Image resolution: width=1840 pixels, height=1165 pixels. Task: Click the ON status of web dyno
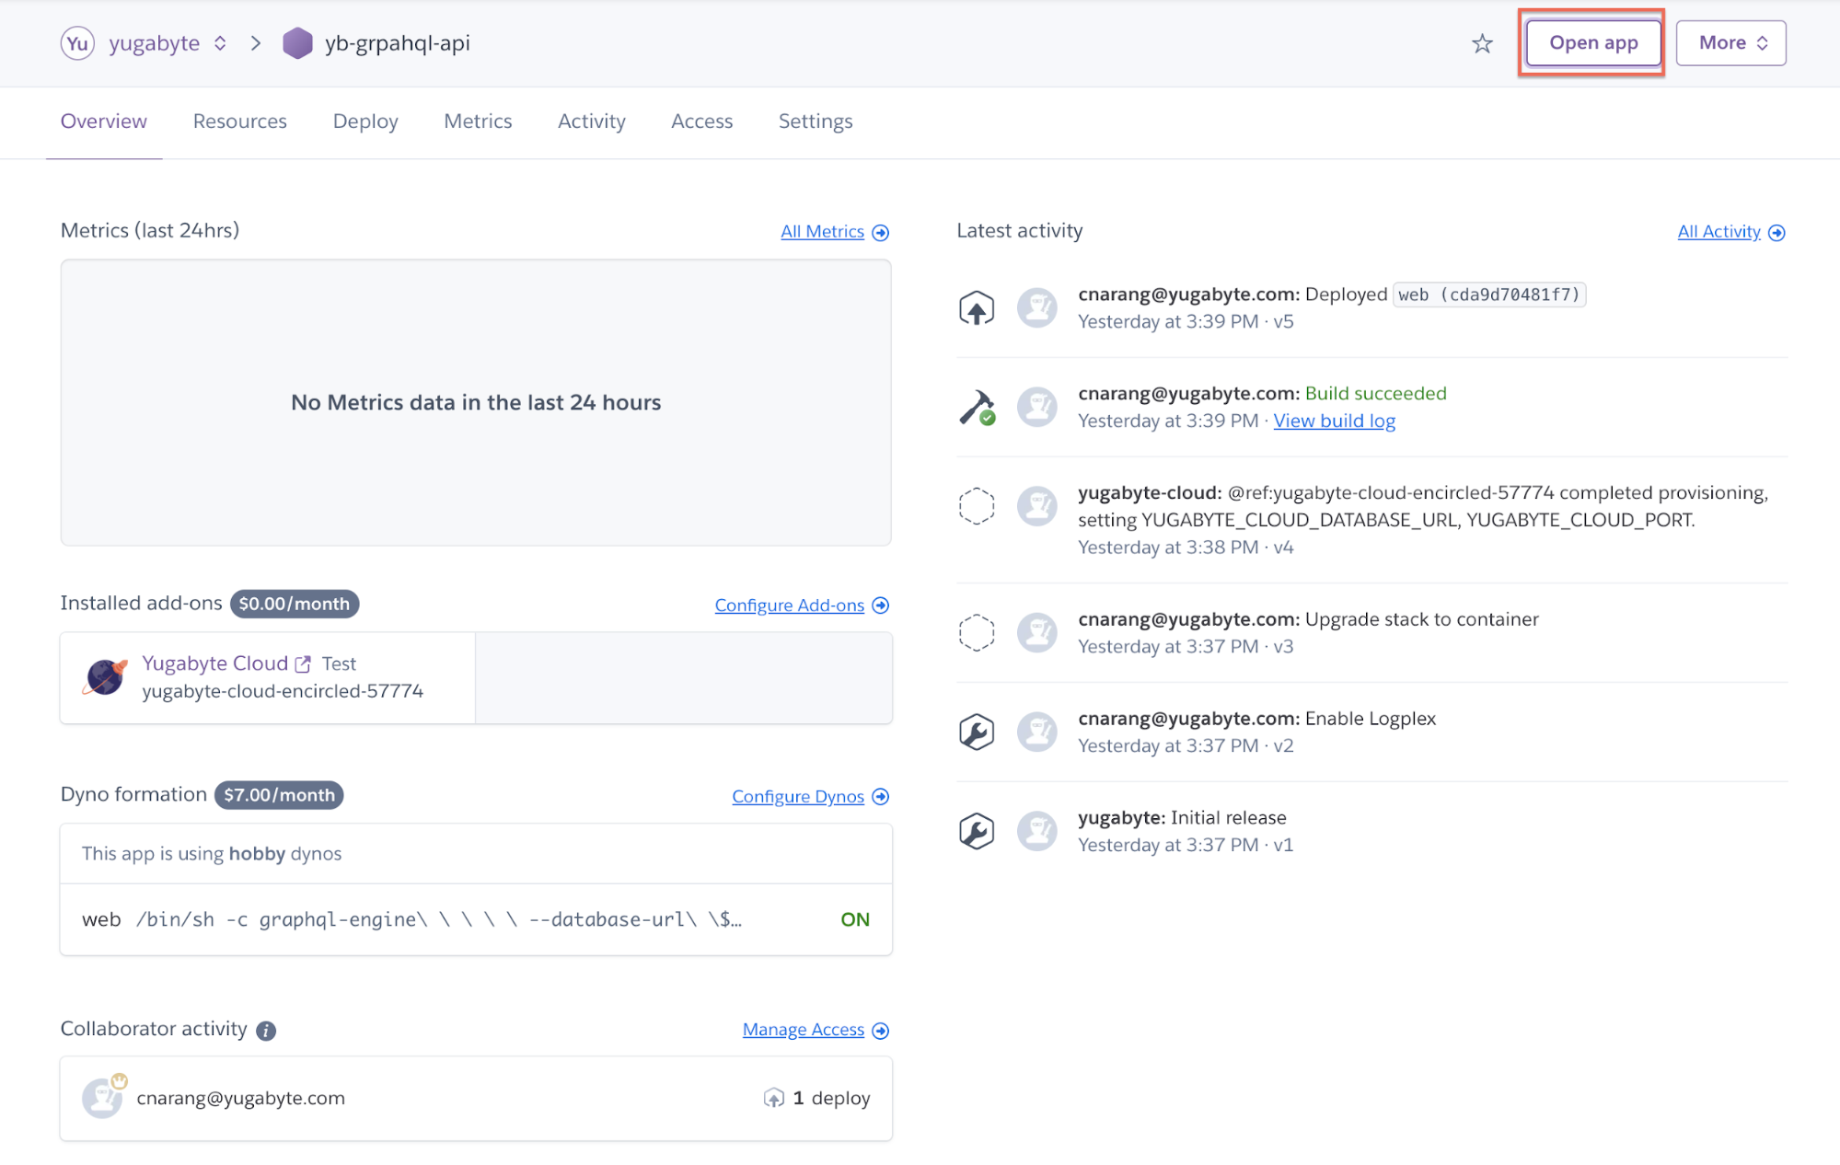coord(854,919)
